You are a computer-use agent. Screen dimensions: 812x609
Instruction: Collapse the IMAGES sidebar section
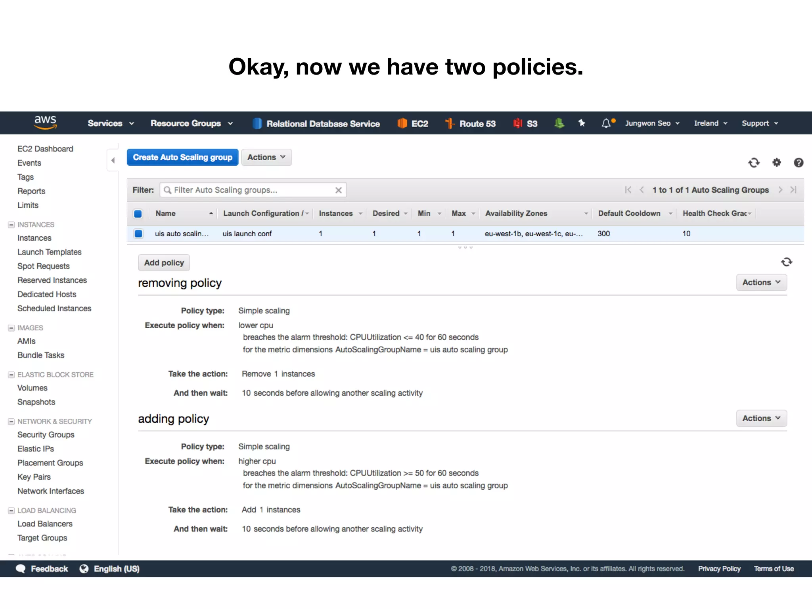click(11, 328)
